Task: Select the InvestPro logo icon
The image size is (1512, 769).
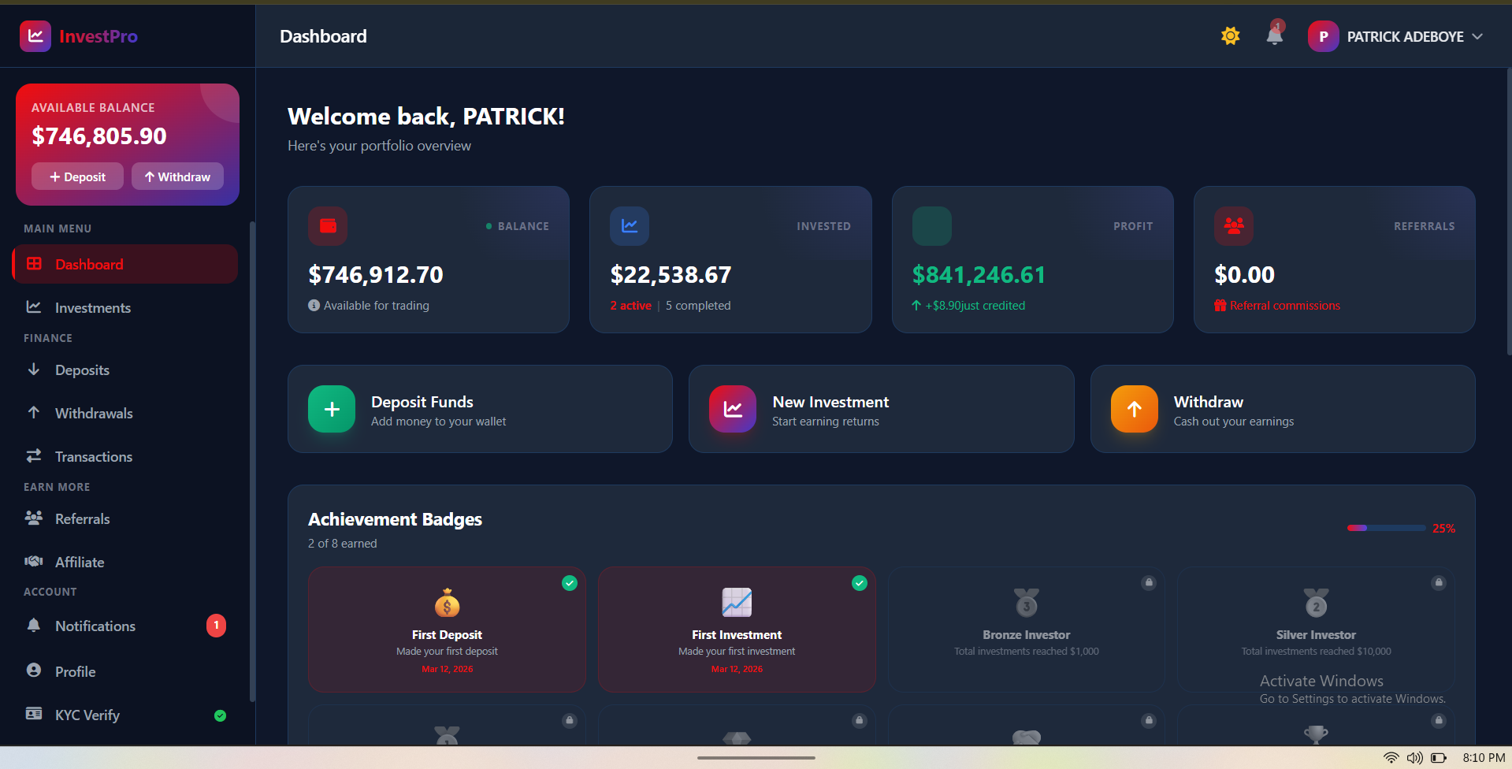Action: click(35, 35)
